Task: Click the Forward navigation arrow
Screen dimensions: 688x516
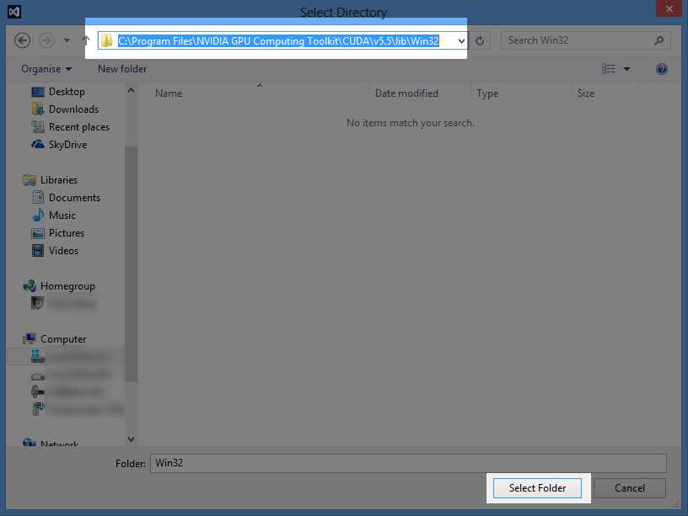Action: [46, 40]
